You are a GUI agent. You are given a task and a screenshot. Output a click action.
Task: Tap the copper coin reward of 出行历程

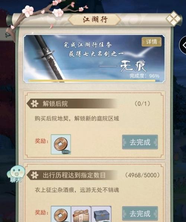(x=61, y=214)
